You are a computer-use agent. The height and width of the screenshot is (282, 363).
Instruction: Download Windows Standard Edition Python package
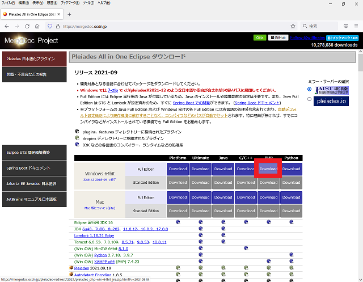pos(291,183)
